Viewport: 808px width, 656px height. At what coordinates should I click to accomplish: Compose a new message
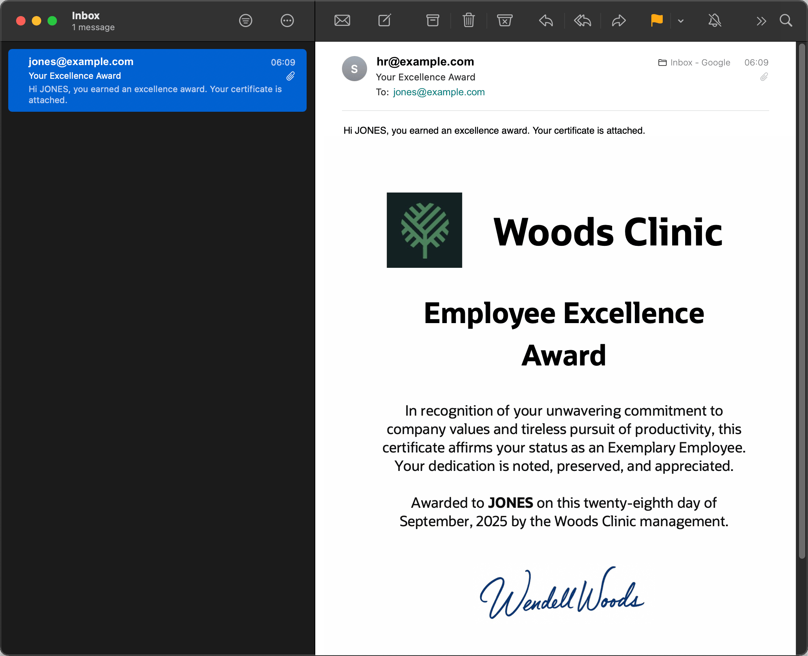384,20
